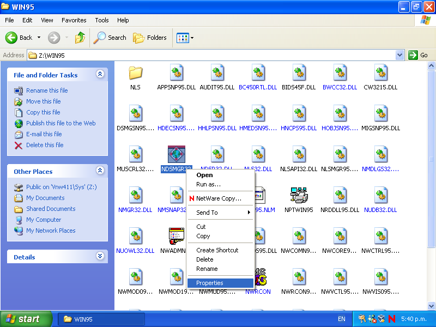The image size is (436, 327).
Task: Select the NUDB32.DLL file icon
Action: click(x=380, y=196)
